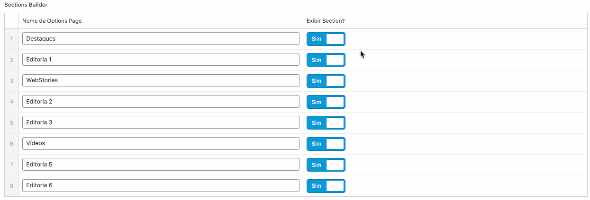Toggle Exibir Section switch for Destaques row
Image resolution: width=590 pixels, height=200 pixels.
click(x=326, y=39)
